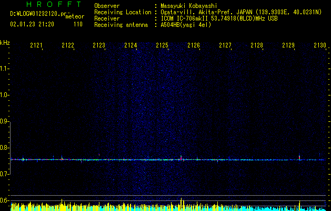Click time marker 2121
The height and width of the screenshot is (211, 331).
(x=36, y=45)
